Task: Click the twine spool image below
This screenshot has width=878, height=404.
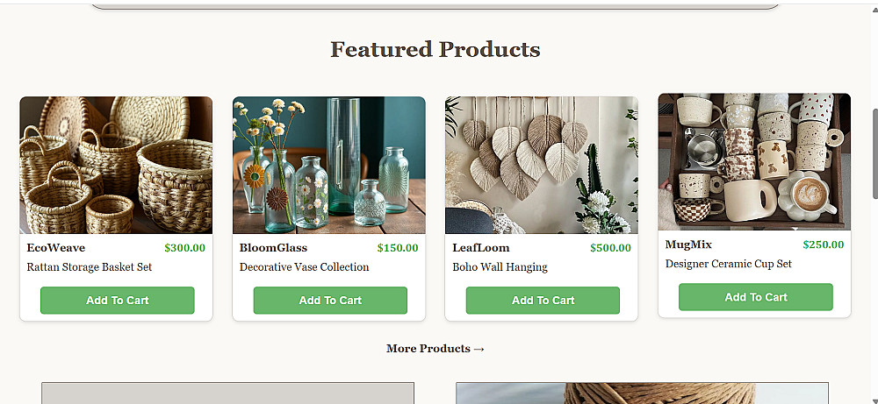Action: tap(643, 393)
